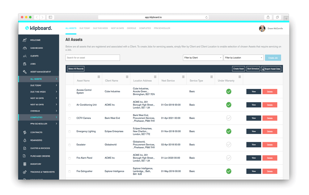
Task: Open Next Service column menu icon
Action: tap(183, 77)
